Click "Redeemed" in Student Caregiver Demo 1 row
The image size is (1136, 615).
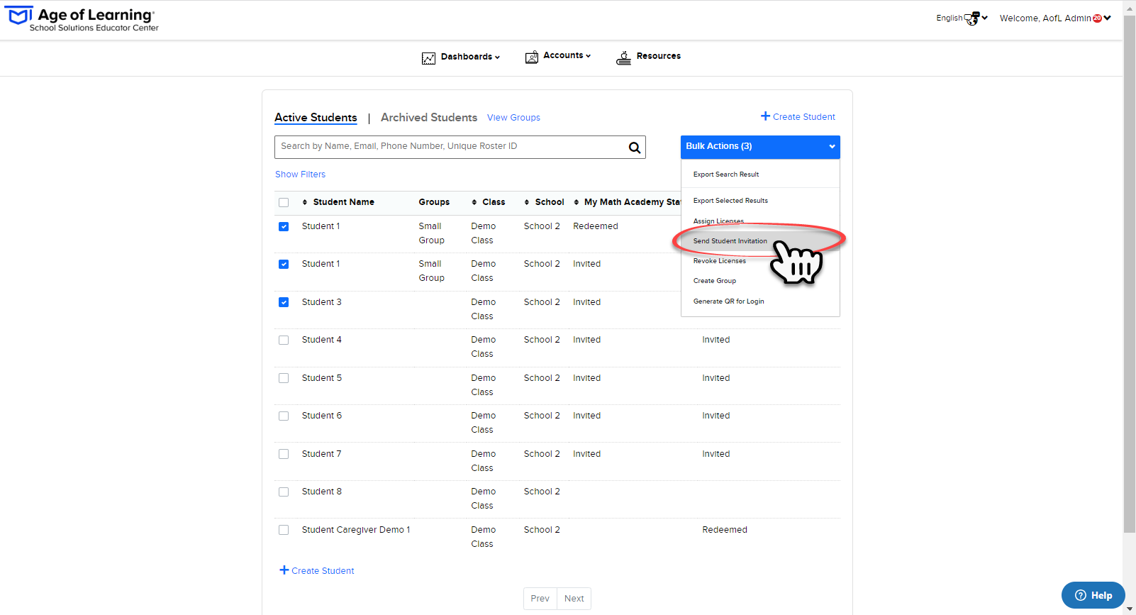725,530
